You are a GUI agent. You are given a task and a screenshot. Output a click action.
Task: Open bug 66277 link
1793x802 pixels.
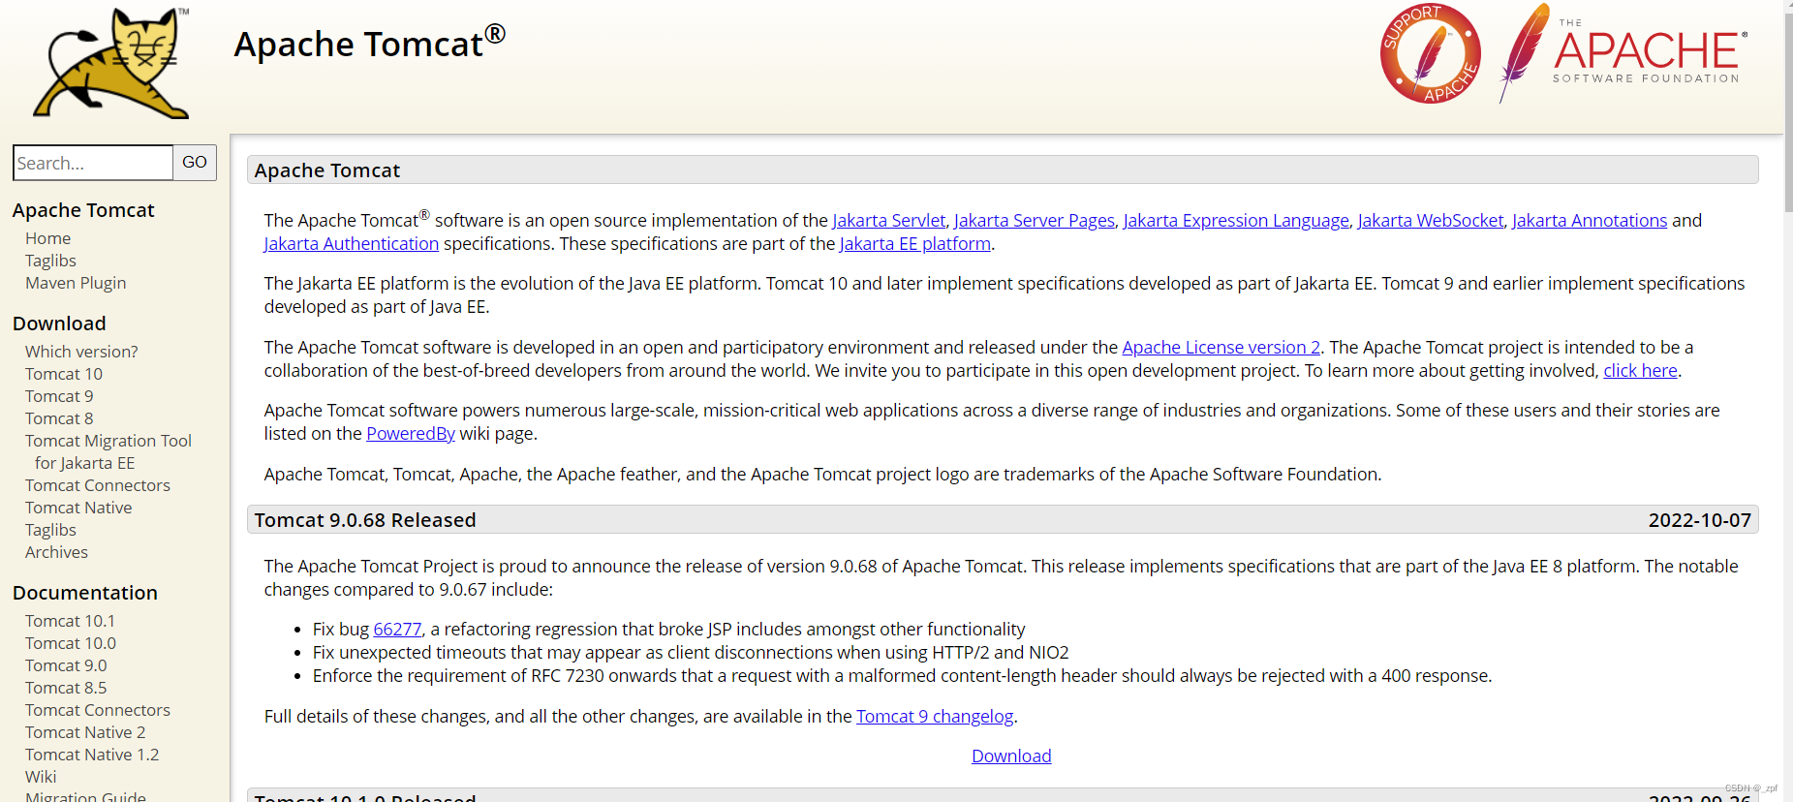pyautogui.click(x=397, y=630)
